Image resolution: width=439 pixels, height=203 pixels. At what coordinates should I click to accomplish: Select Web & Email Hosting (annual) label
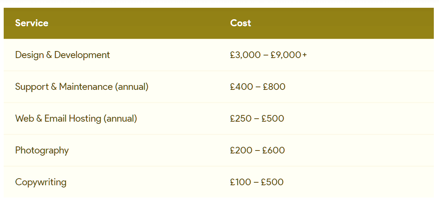(76, 119)
